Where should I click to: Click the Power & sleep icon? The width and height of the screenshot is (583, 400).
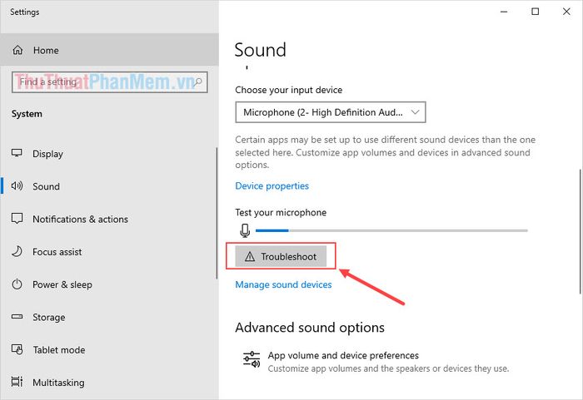(x=17, y=284)
